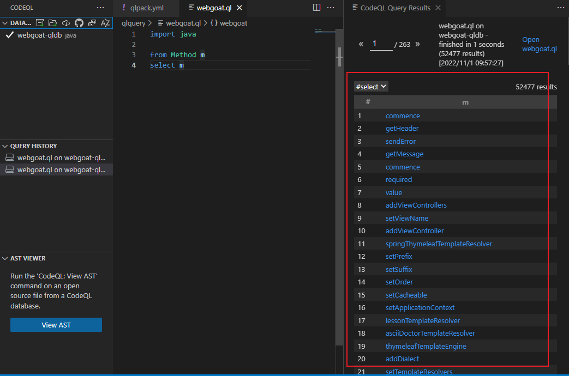Click the View AST button
The image size is (569, 376).
56,325
